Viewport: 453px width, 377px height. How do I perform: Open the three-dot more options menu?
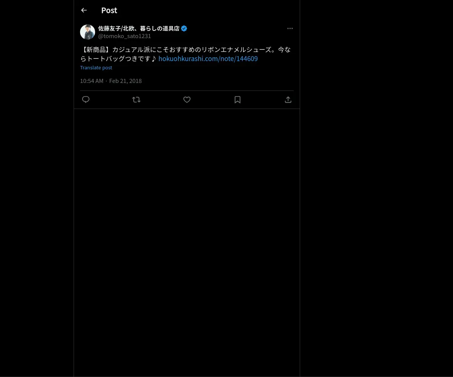tap(290, 28)
